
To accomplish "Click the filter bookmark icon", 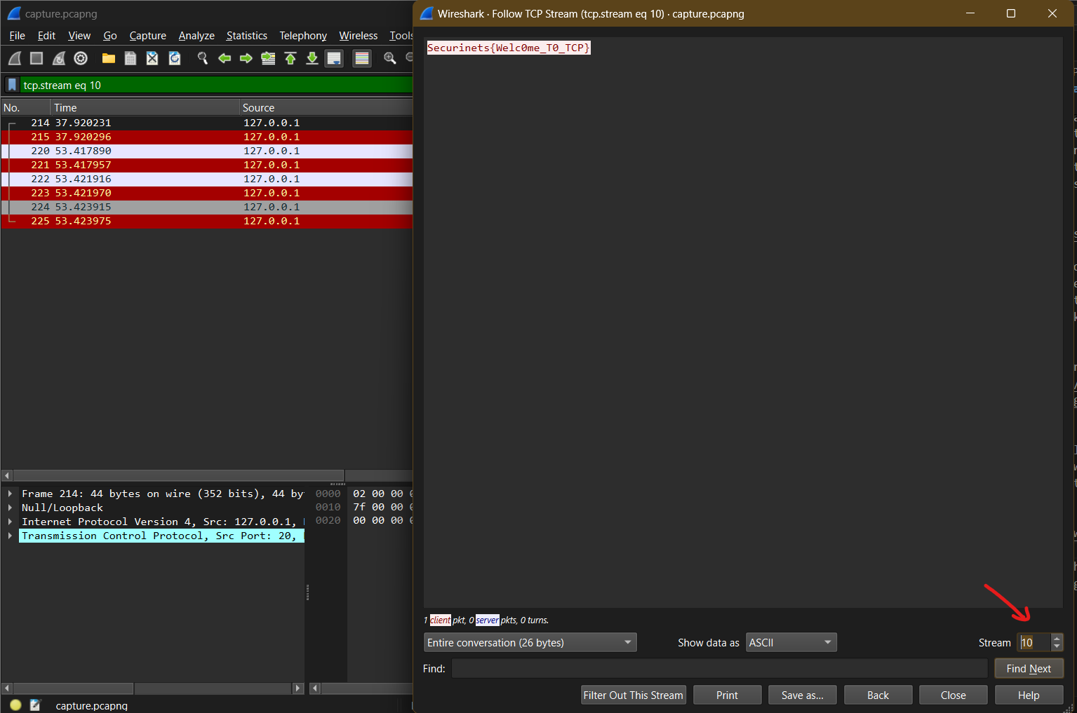I will 12,86.
